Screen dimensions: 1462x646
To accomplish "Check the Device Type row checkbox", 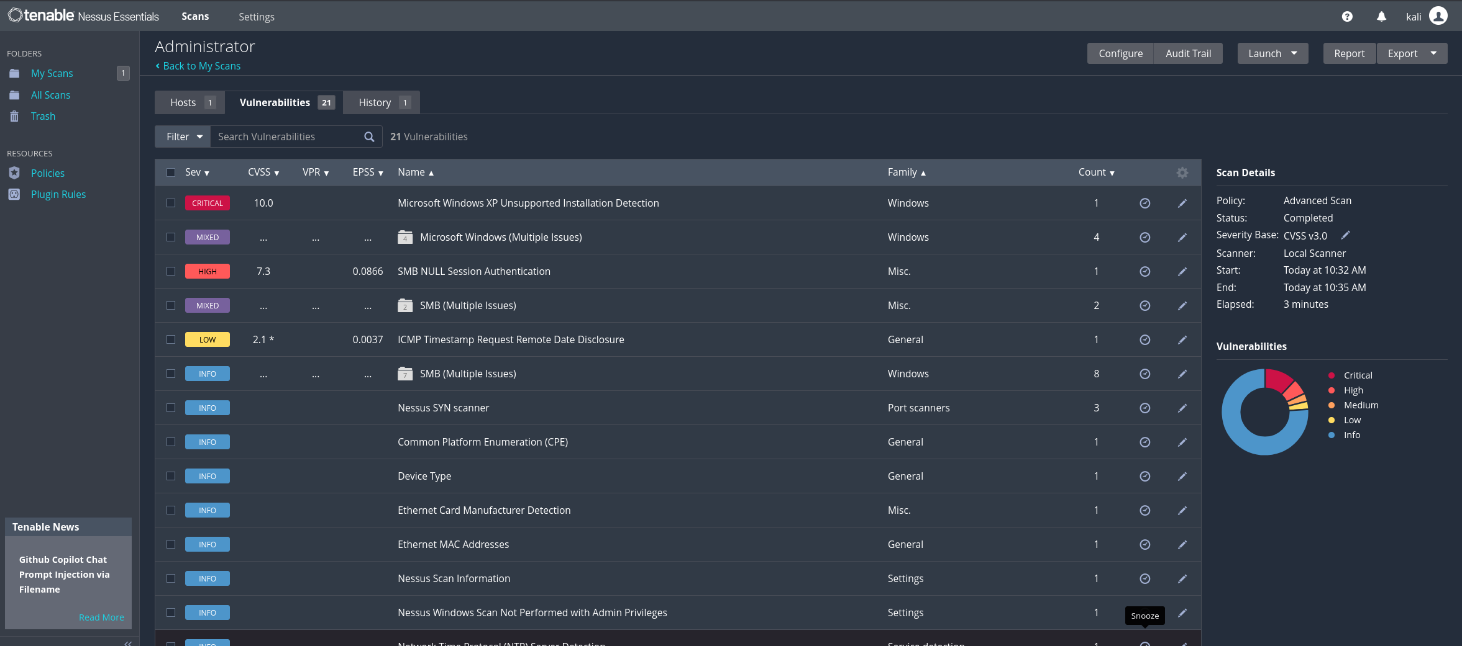I will point(171,476).
